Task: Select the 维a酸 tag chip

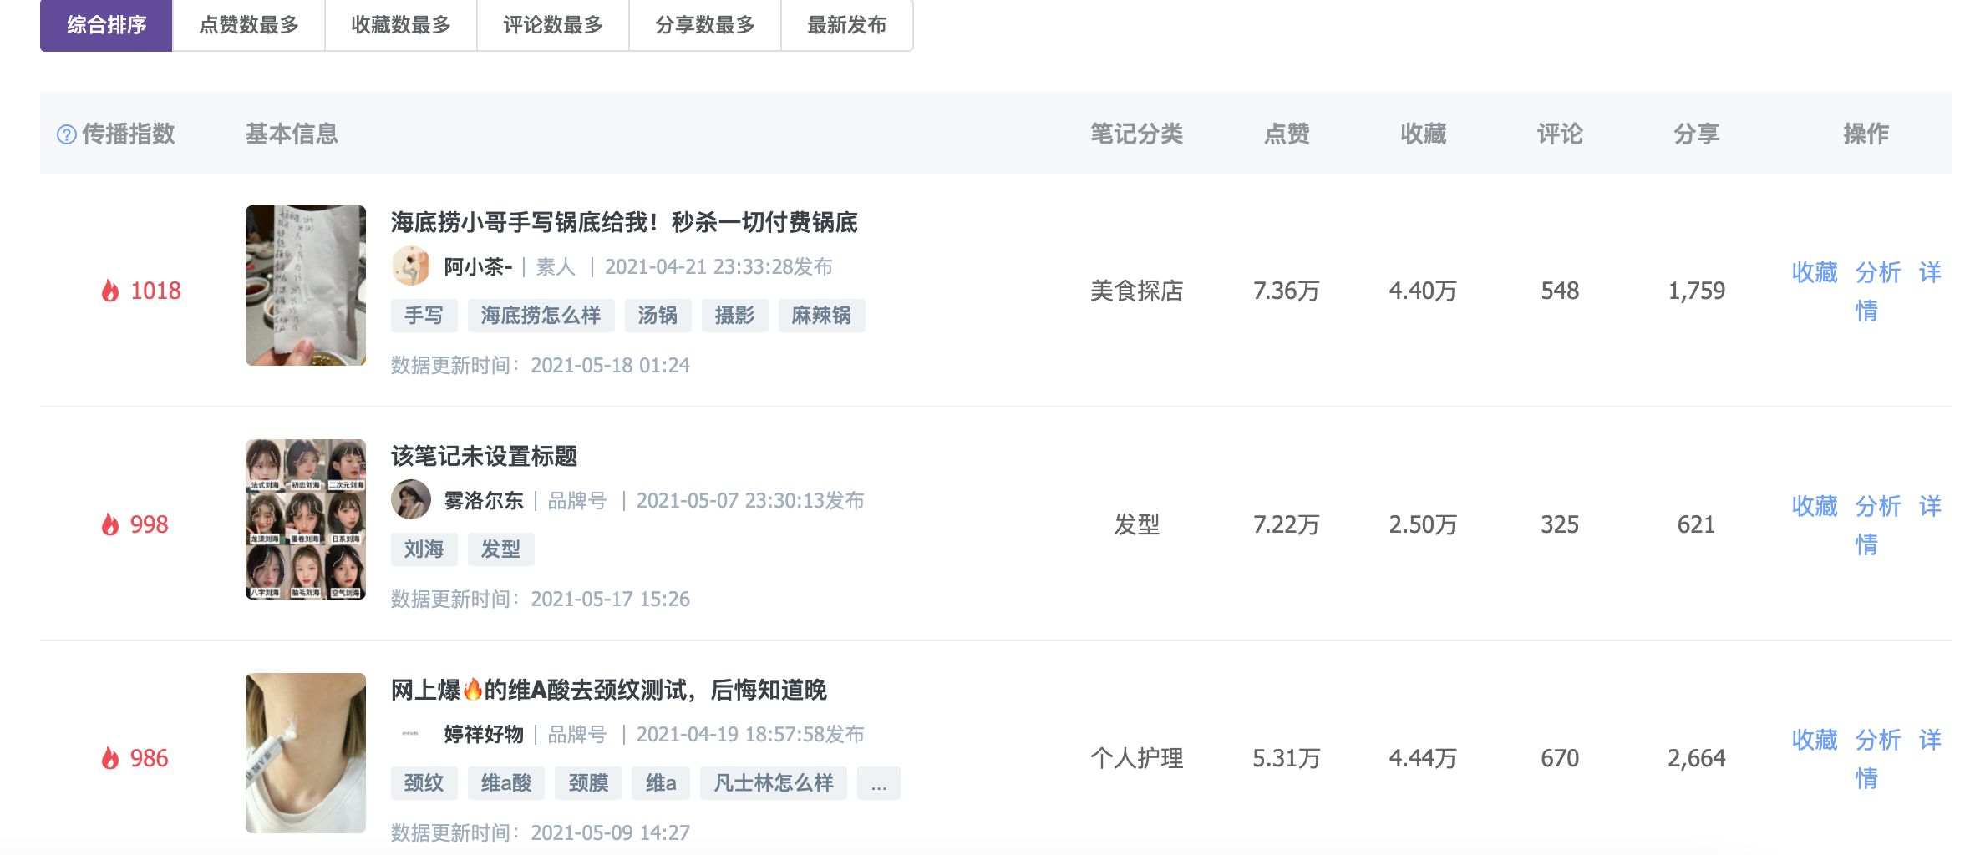Action: point(505,782)
